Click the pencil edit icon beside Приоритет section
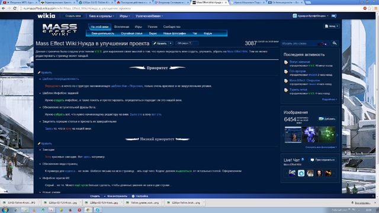 pyautogui.click(x=39, y=72)
